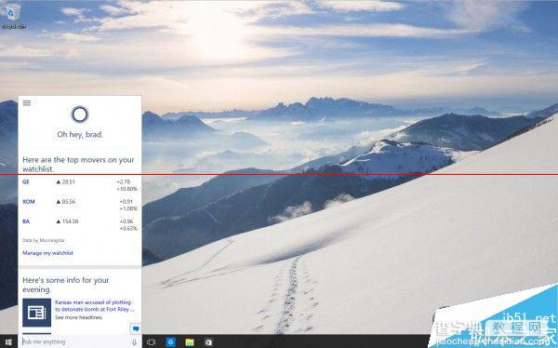The width and height of the screenshot is (558, 348).
Task: Open the blue browser app on the taskbar
Action: coord(171,341)
